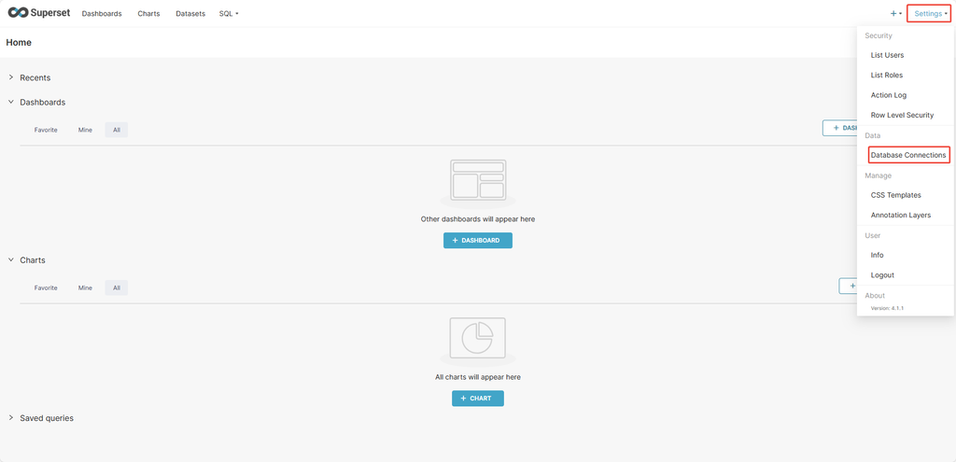This screenshot has height=462, width=956.
Task: Select Mine filter under Dashboards
Action: coord(85,130)
